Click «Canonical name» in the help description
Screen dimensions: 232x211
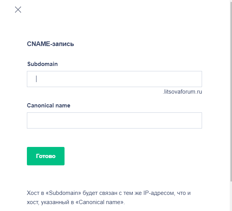pyautogui.click(x=99, y=202)
